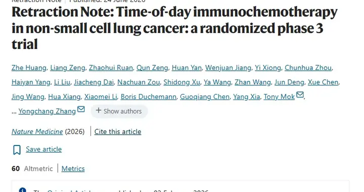Open Cite this article
The width and height of the screenshot is (364, 192).
pyautogui.click(x=118, y=131)
